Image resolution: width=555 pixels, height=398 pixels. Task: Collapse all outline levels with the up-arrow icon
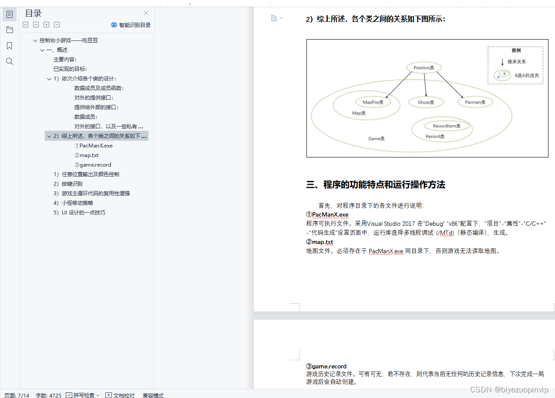point(36,25)
